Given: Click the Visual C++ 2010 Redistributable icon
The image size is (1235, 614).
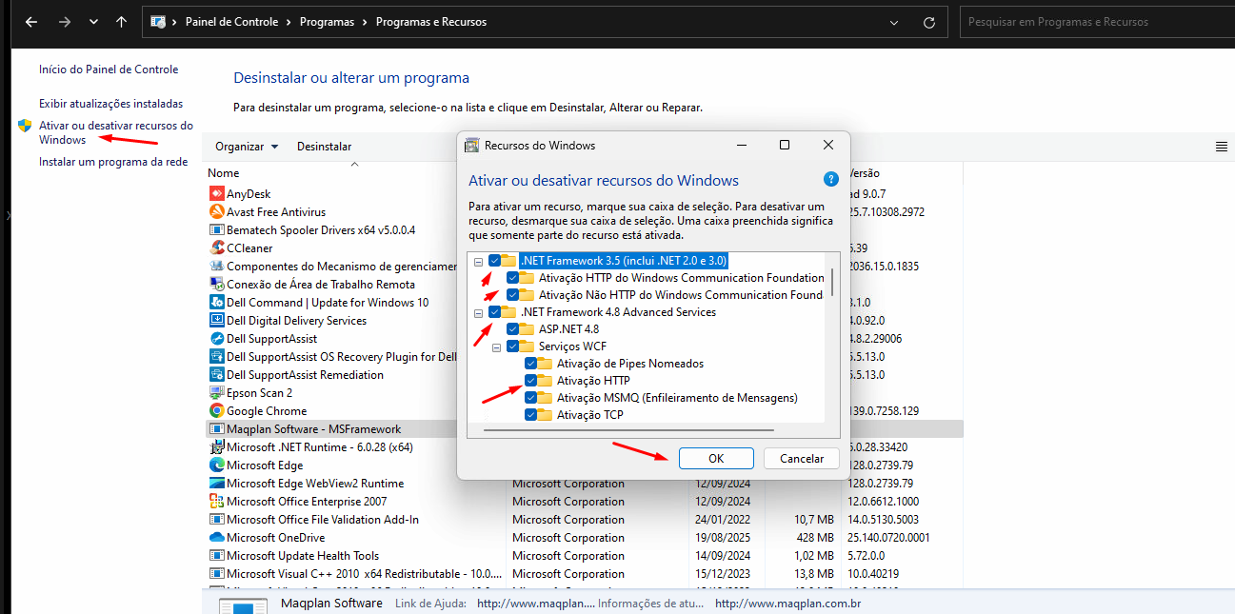Looking at the screenshot, I should click(216, 574).
